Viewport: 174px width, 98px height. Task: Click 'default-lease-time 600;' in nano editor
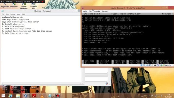click(97, 41)
